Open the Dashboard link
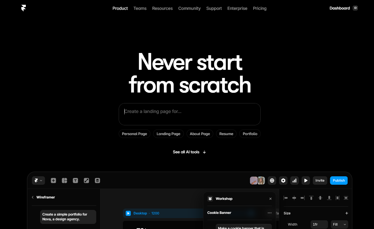The image size is (374, 229). (340, 8)
